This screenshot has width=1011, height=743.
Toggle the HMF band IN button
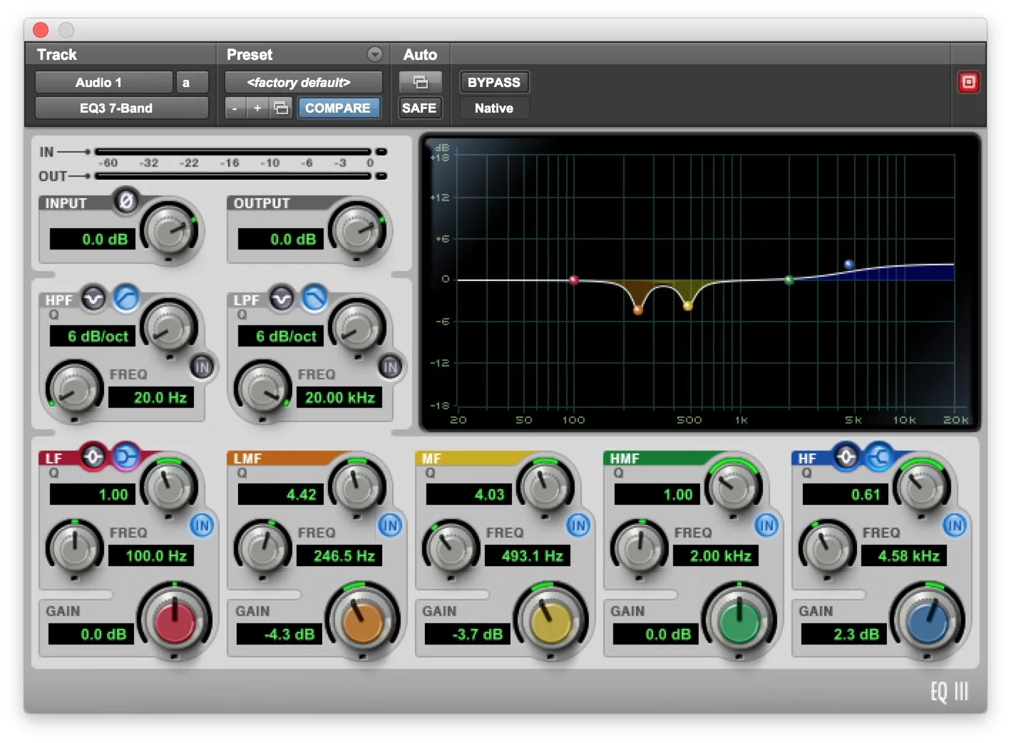pyautogui.click(x=766, y=526)
